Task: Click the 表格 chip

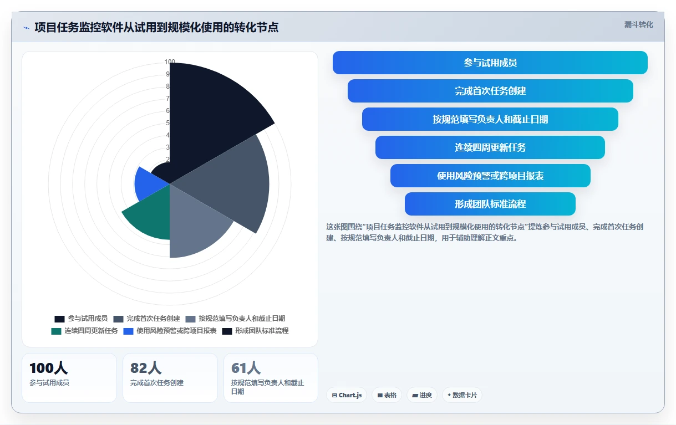Action: pos(387,395)
